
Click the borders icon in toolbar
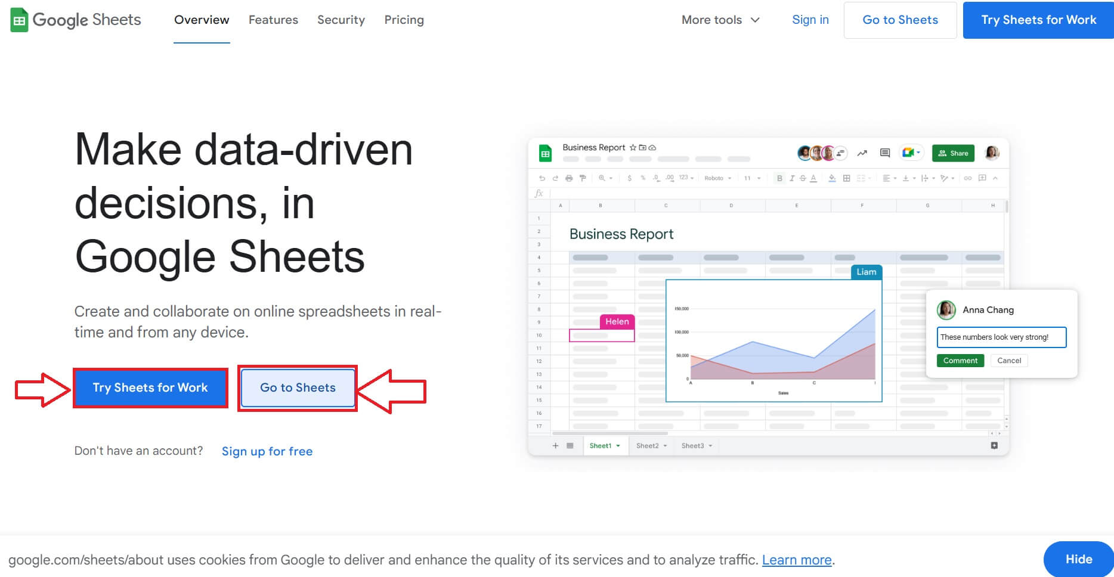[x=847, y=178]
